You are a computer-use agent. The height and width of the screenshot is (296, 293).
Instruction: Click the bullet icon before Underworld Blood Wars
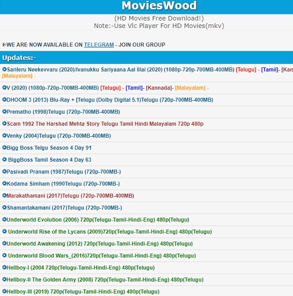point(4,256)
